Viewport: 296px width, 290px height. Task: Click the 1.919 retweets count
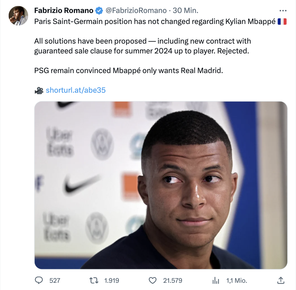112,280
